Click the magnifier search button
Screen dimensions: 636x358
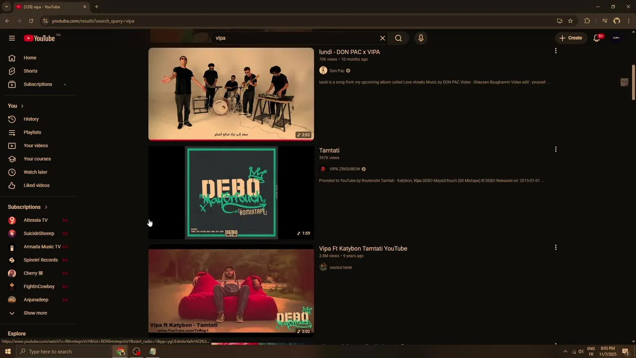(398, 38)
